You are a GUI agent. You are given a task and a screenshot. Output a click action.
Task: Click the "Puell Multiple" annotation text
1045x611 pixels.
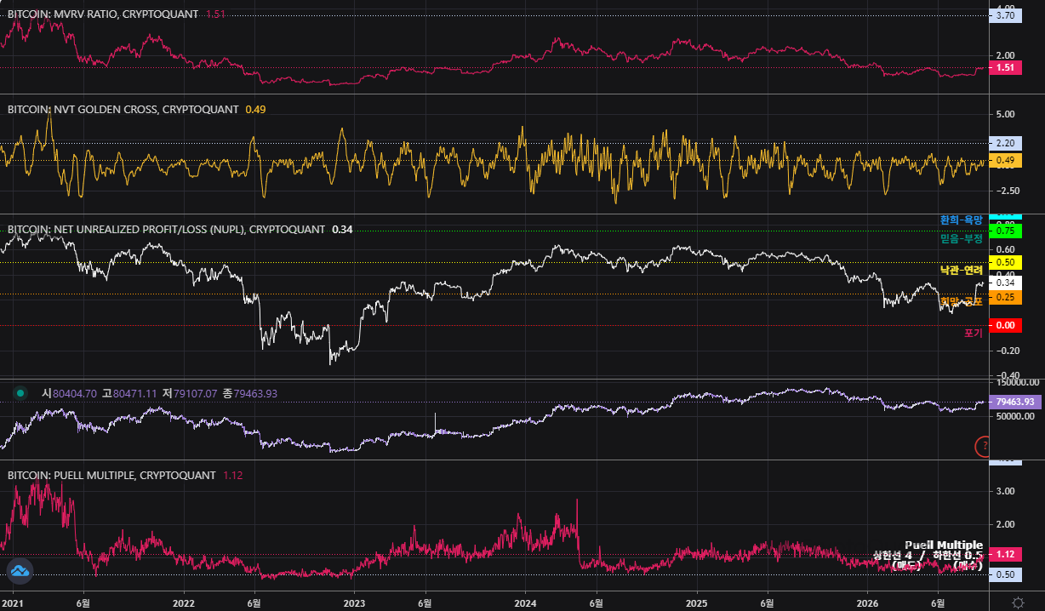pos(944,545)
